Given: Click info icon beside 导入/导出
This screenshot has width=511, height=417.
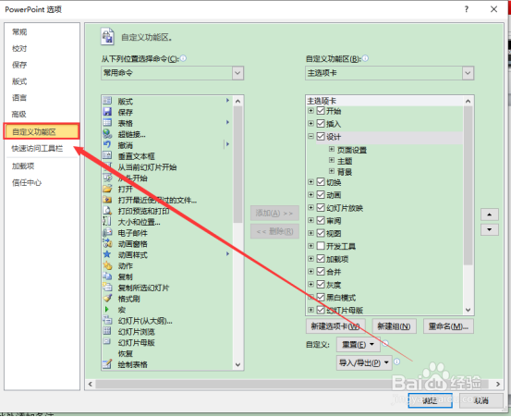Looking at the screenshot, I should click(x=397, y=362).
